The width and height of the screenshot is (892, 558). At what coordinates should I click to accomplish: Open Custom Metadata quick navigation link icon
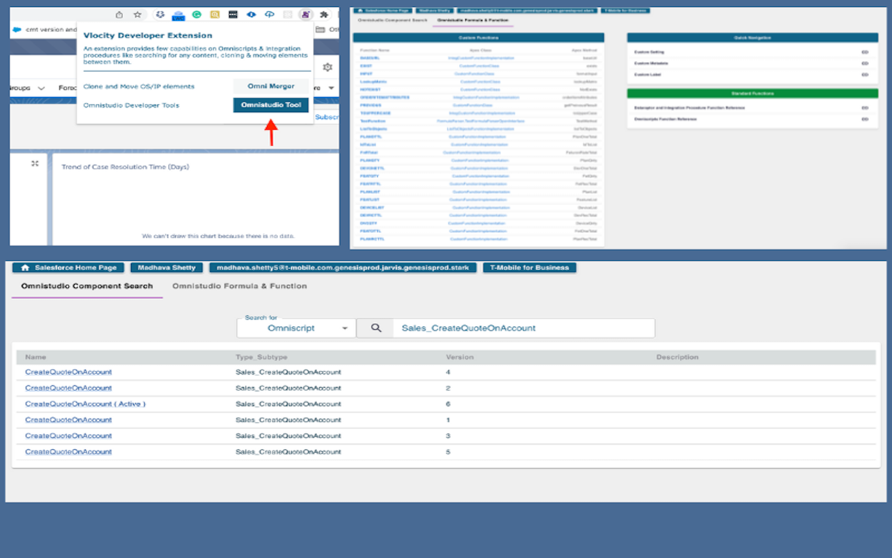tap(865, 63)
